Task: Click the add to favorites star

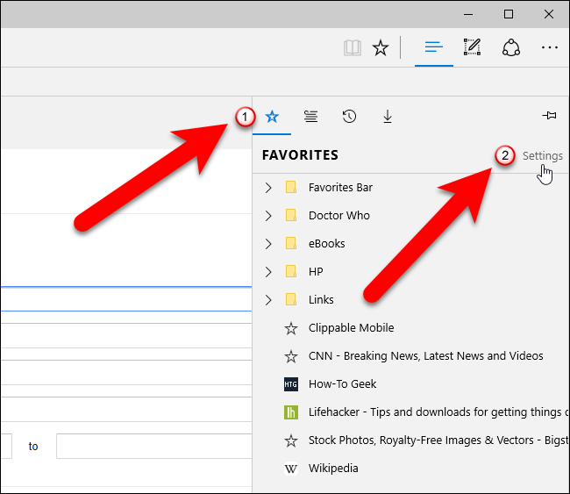Action: tap(381, 48)
